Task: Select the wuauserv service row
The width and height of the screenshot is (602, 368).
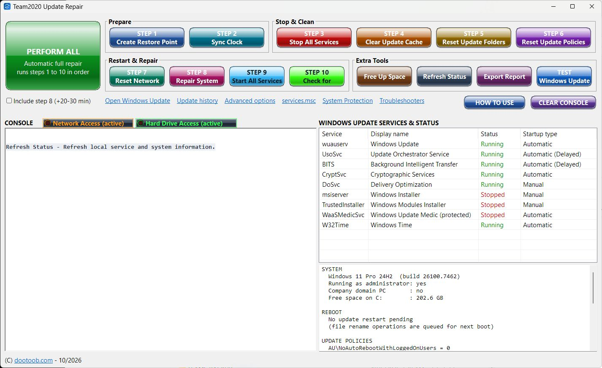Action: point(458,144)
